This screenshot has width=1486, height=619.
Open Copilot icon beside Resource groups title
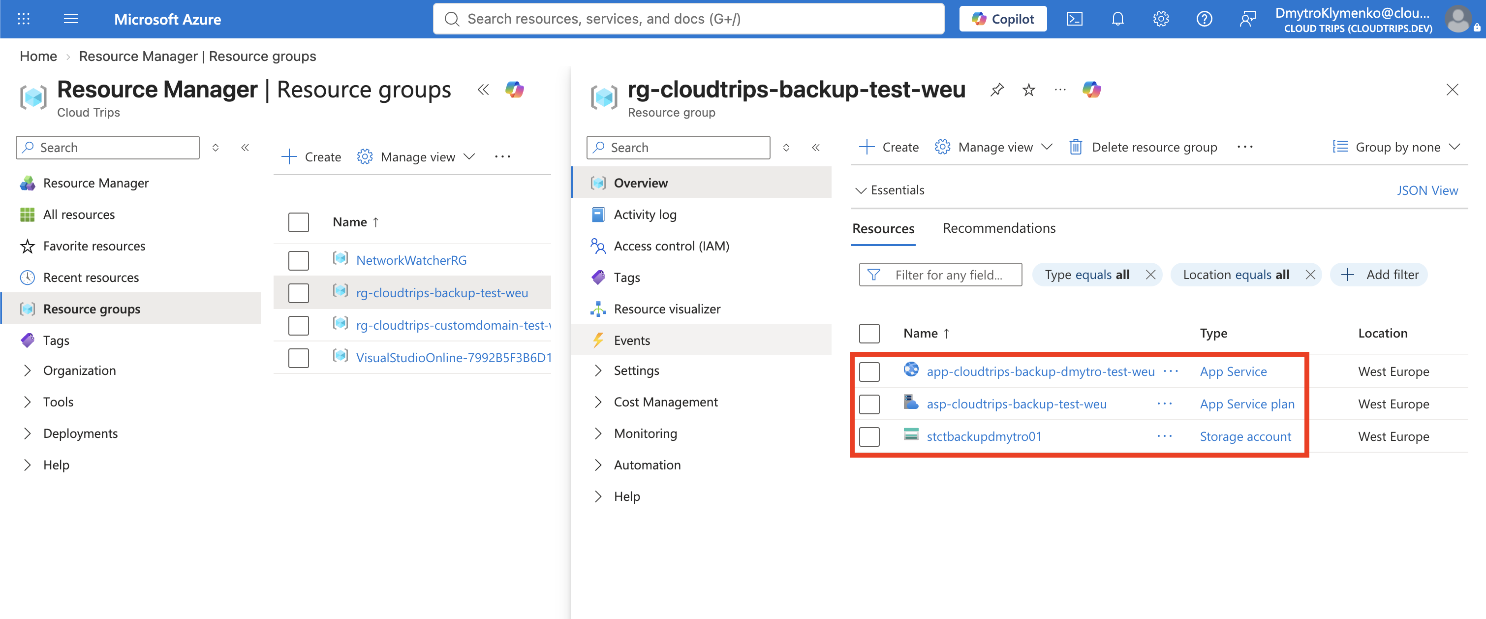click(x=514, y=90)
